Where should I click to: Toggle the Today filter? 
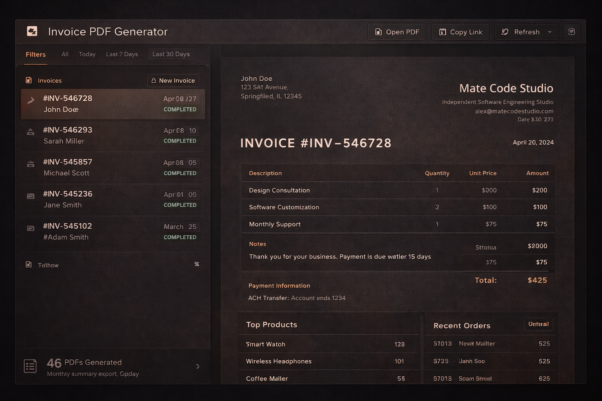87,54
